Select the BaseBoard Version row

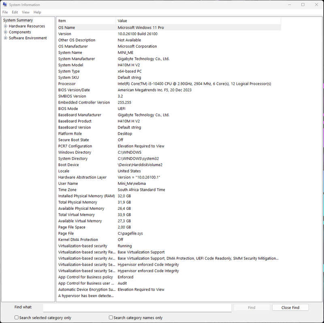pos(169,127)
